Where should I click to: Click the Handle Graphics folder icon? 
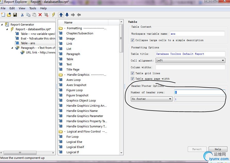click(61, 75)
